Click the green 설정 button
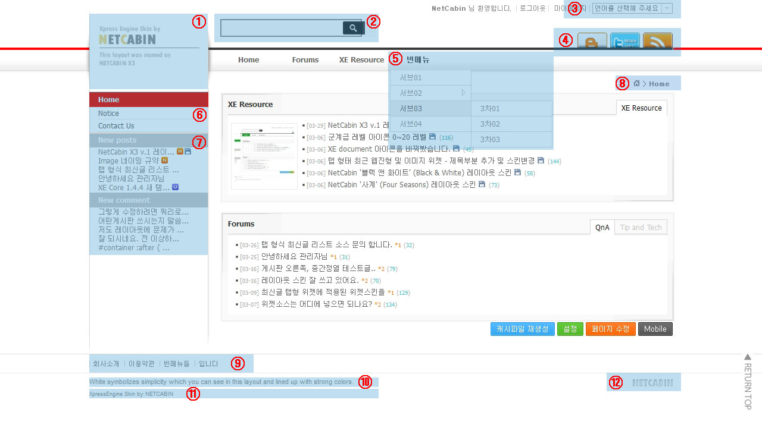 point(570,329)
